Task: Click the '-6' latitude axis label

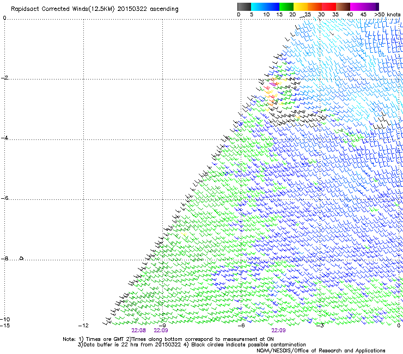Action: pos(4,198)
